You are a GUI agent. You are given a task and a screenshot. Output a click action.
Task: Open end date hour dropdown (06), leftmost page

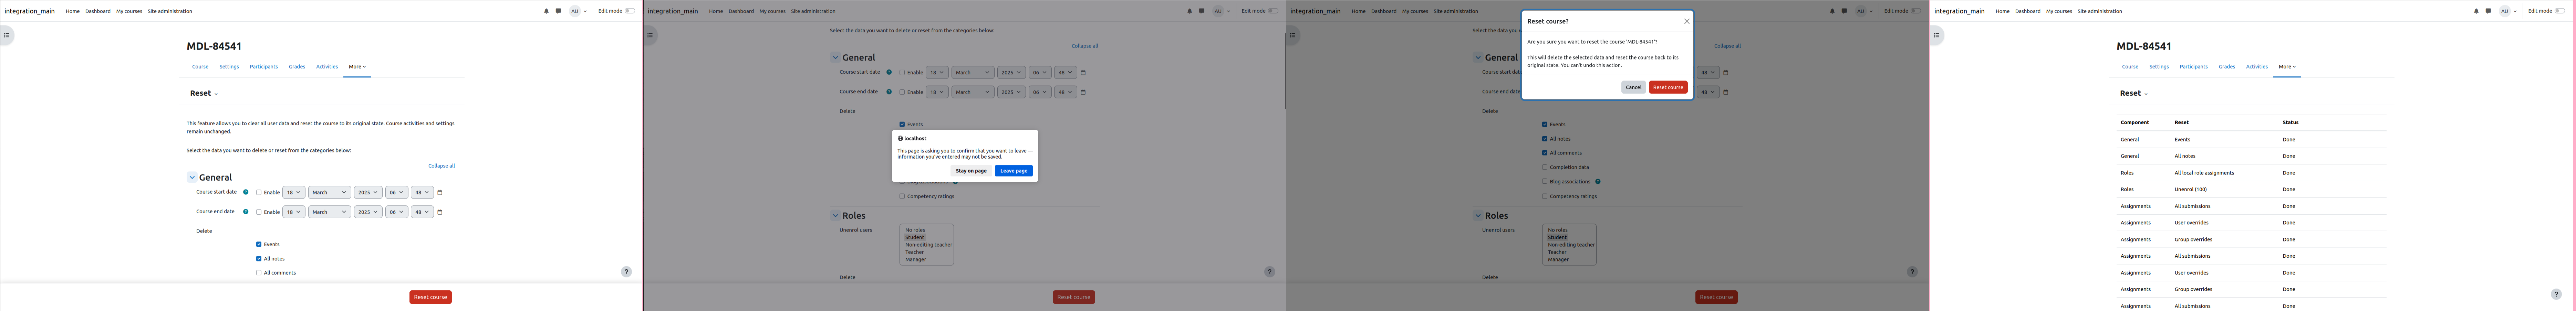coord(397,212)
